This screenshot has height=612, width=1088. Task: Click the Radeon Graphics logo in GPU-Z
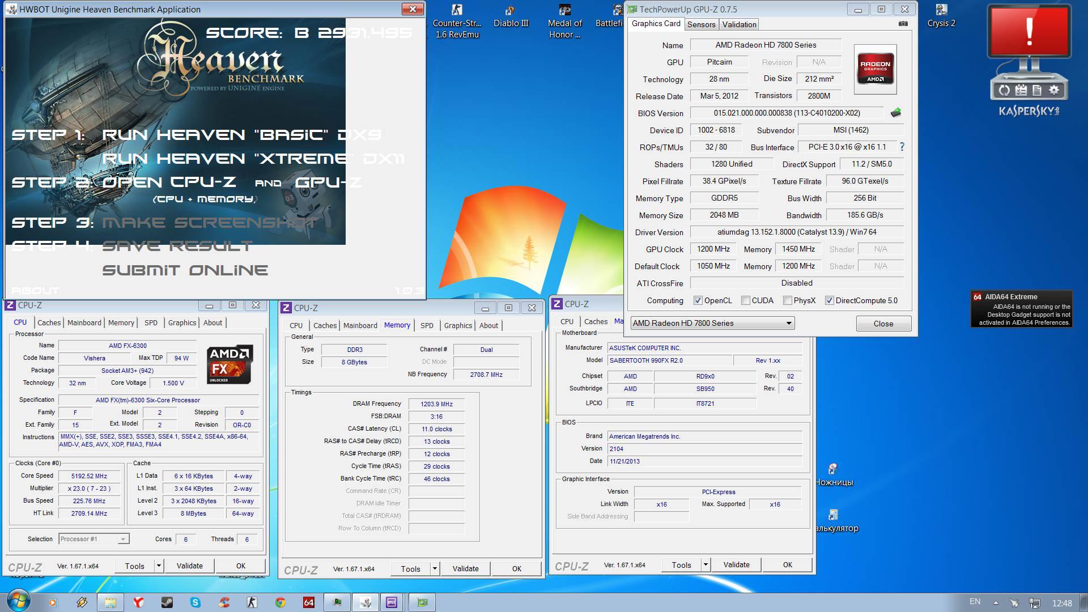click(875, 69)
